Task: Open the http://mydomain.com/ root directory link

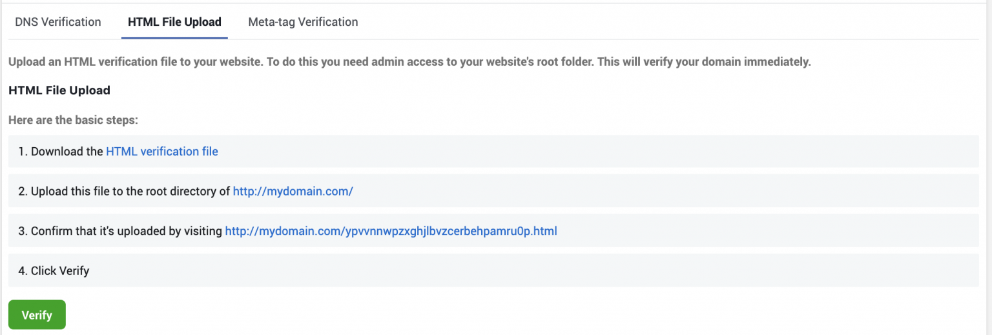Action: coord(293,191)
